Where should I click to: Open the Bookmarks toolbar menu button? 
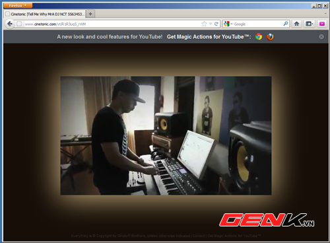click(x=310, y=24)
